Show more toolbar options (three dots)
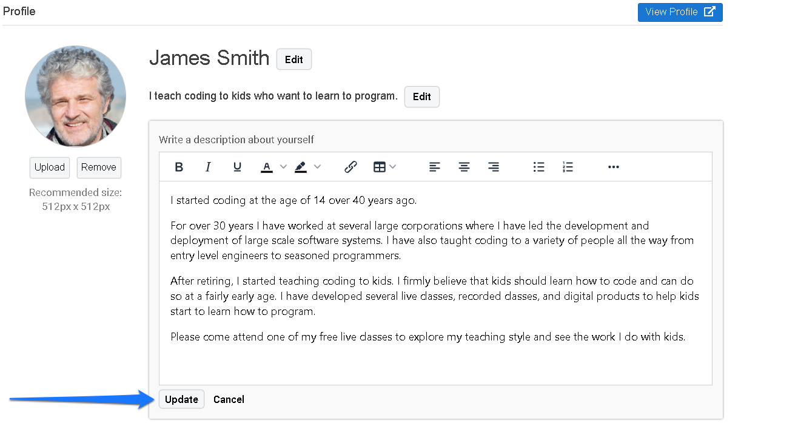This screenshot has width=798, height=423. 613,167
